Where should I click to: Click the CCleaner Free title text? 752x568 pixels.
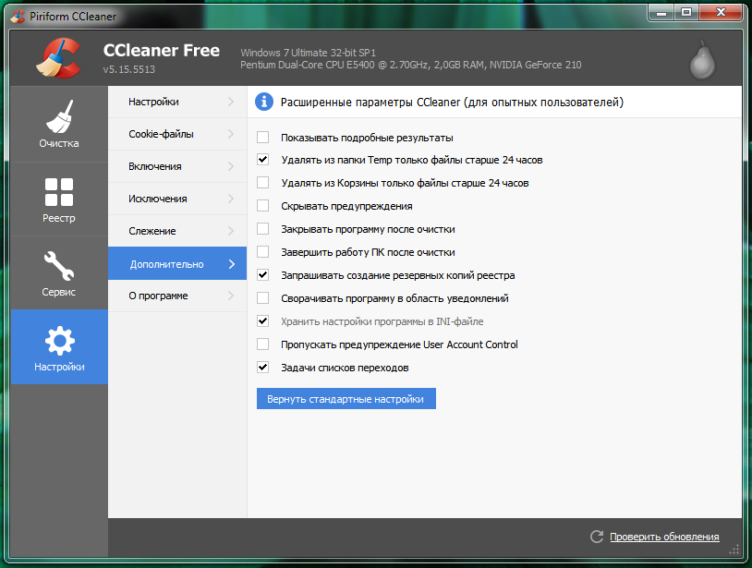click(162, 50)
